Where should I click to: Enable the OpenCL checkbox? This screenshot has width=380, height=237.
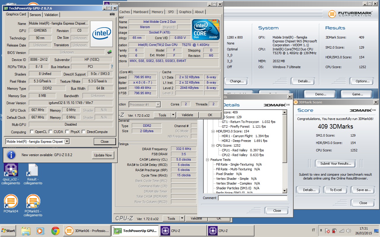point(32,132)
